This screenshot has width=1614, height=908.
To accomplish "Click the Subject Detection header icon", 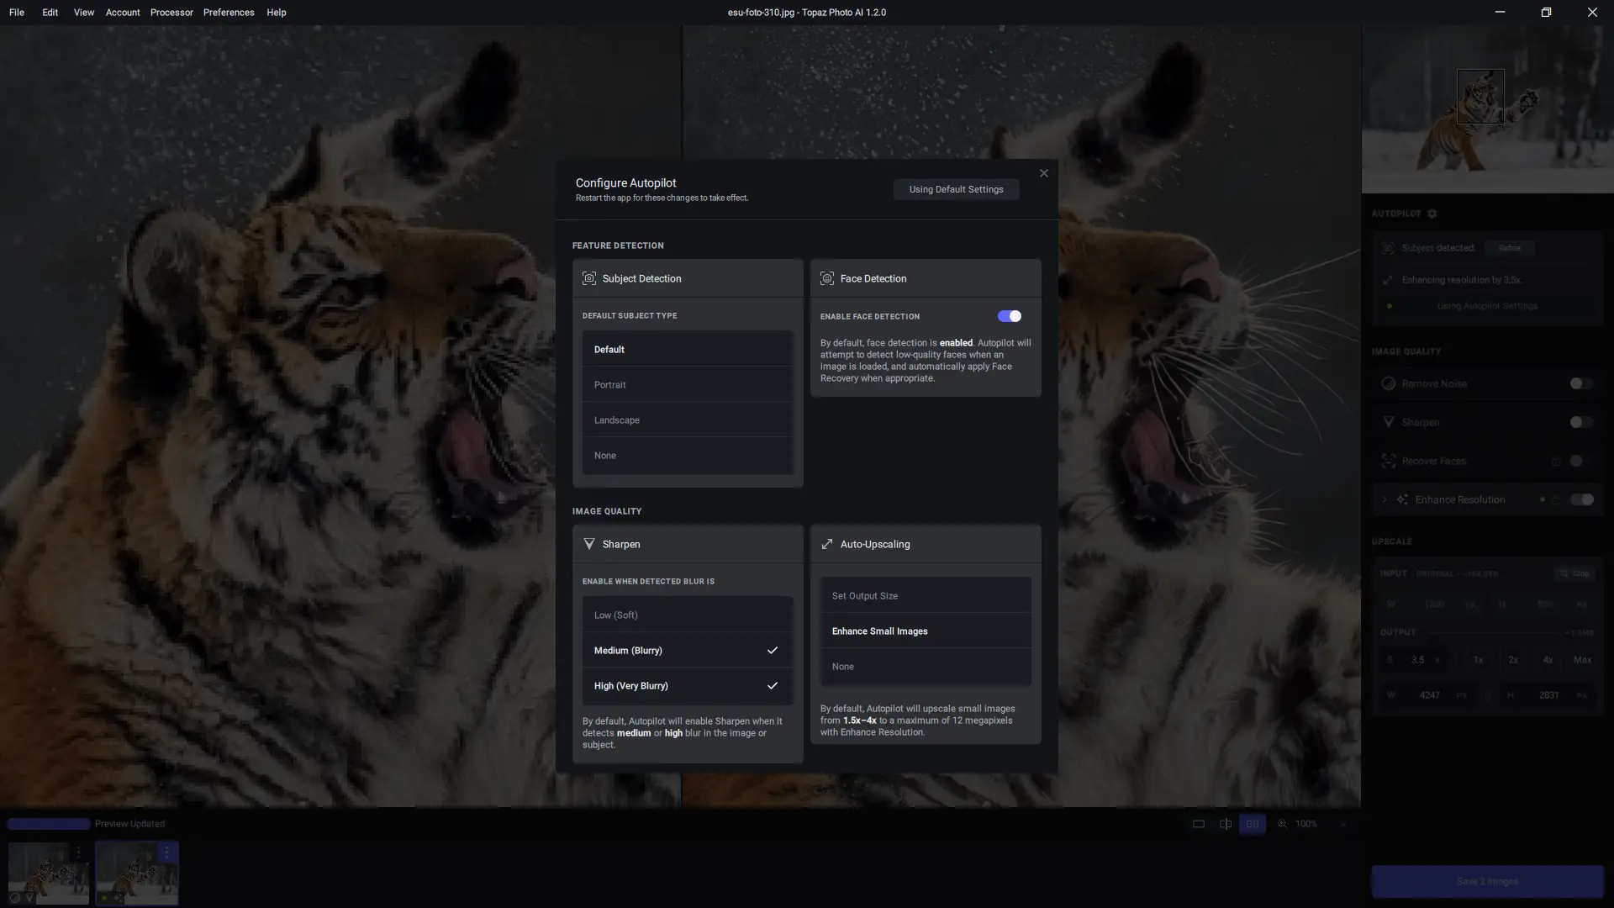I will pyautogui.click(x=589, y=278).
